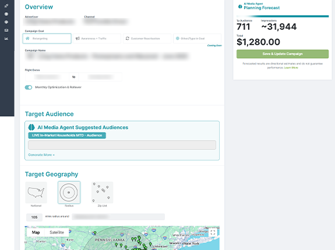
Task: Open the flight start date picker
Action: [x=47, y=77]
